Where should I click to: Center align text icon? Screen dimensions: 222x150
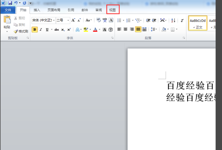click(x=125, y=29)
